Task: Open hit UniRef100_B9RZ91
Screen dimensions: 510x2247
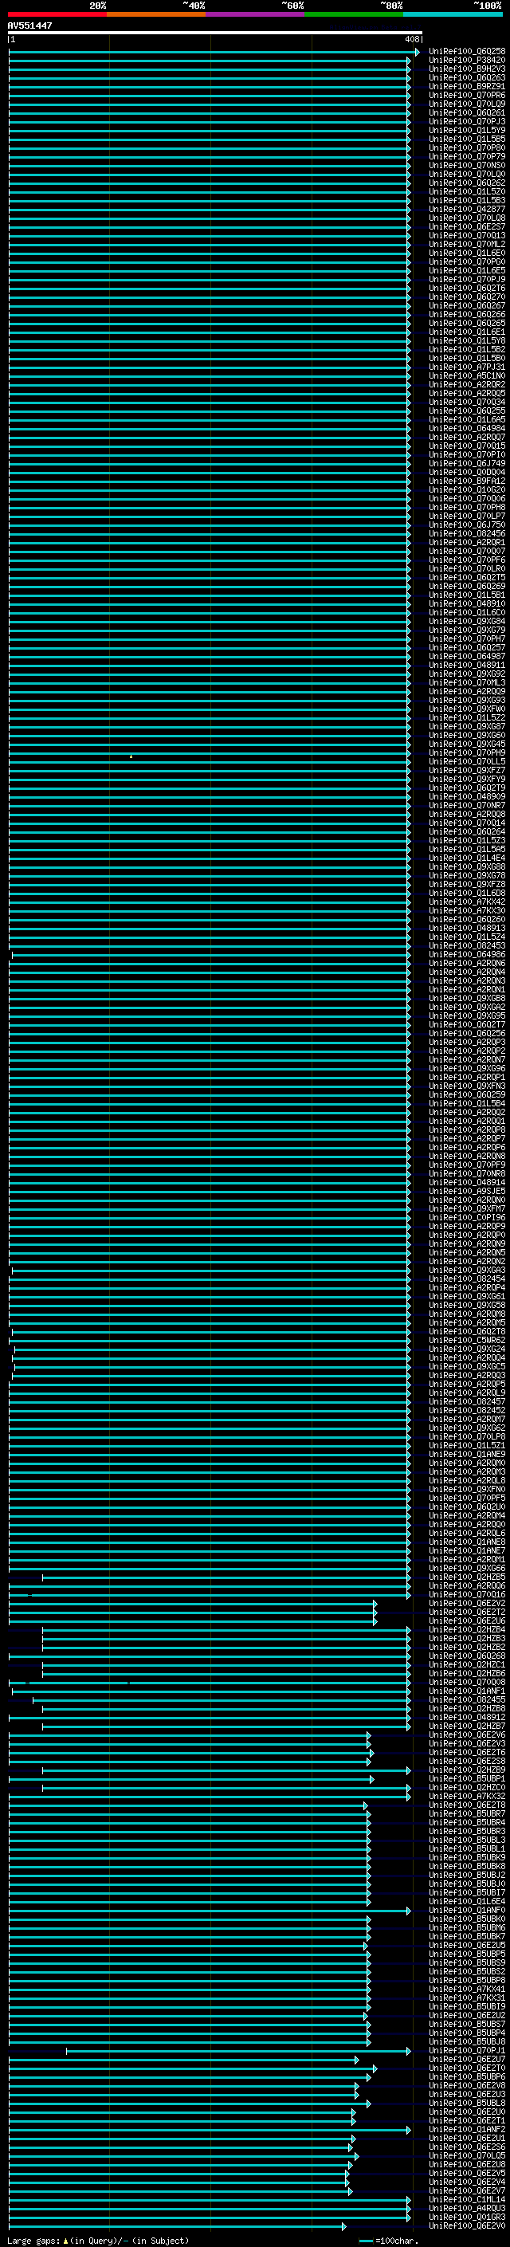Action: point(467,86)
